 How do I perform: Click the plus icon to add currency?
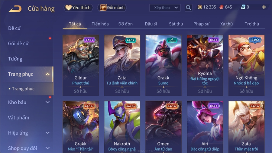(264, 7)
